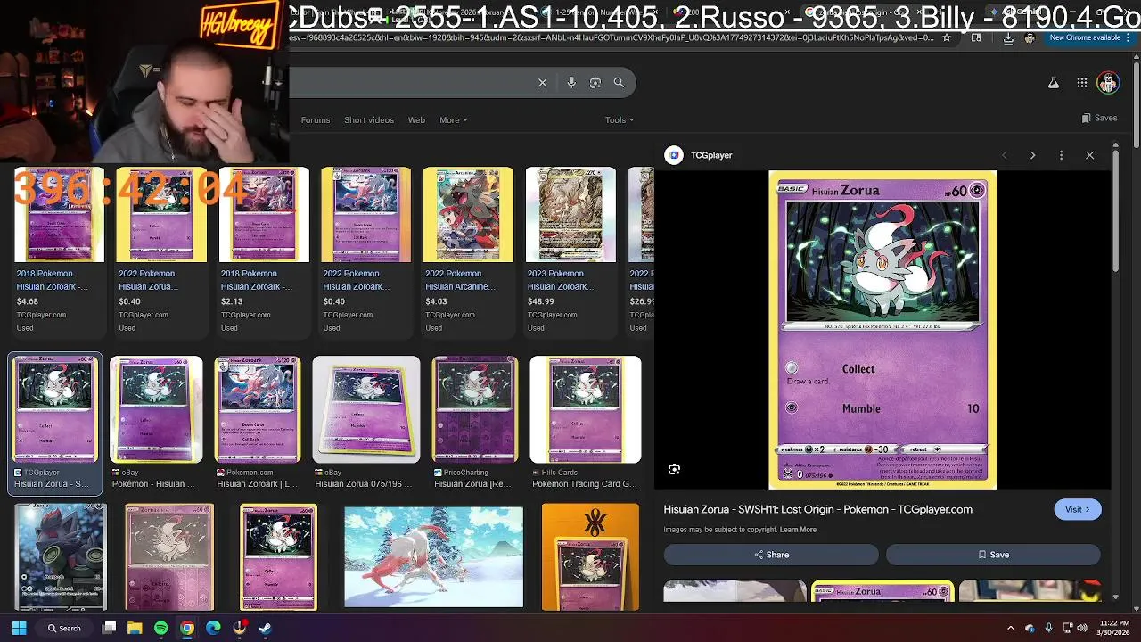Open the clock and date in taskbar
This screenshot has width=1141, height=642.
click(1115, 628)
